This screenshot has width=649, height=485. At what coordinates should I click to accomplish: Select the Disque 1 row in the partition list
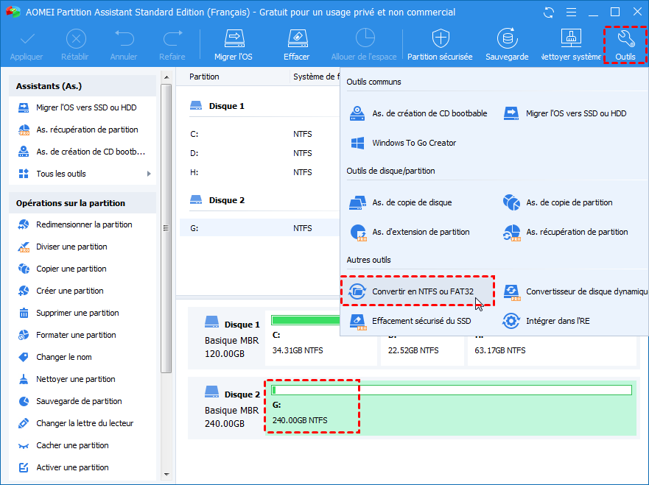pos(260,106)
